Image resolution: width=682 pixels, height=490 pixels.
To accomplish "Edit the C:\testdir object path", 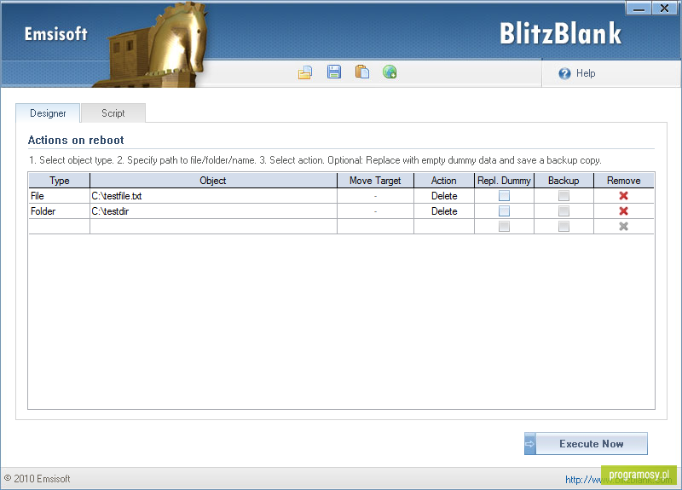I will coord(214,210).
